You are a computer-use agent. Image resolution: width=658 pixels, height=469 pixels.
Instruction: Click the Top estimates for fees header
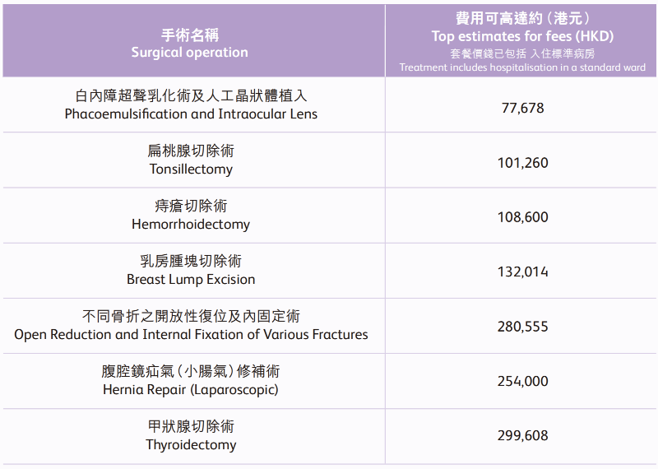pyautogui.click(x=522, y=36)
